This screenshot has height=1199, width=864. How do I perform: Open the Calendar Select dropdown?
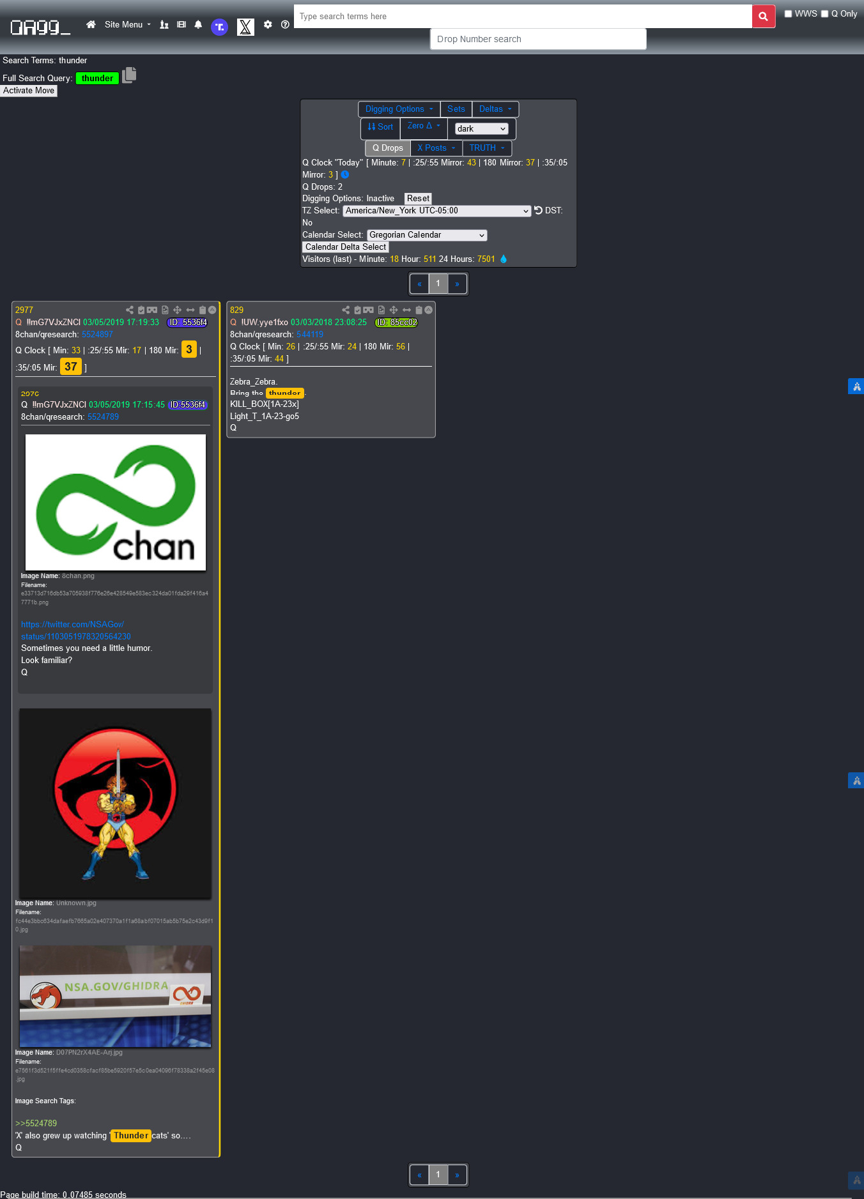pyautogui.click(x=427, y=235)
